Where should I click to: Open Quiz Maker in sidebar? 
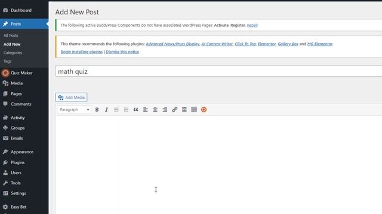[21, 73]
